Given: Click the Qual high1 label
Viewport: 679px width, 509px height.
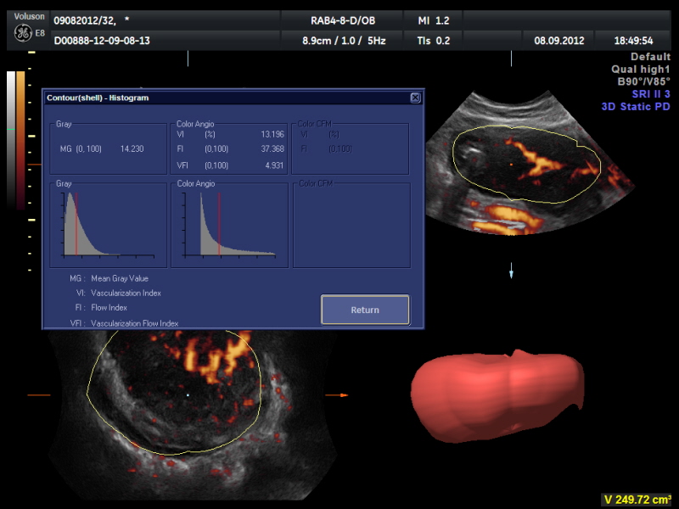Looking at the screenshot, I should pyautogui.click(x=641, y=70).
